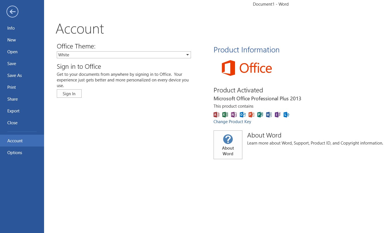The width and height of the screenshot is (387, 233).
Task: Select the Excel icon in the product list
Action: pos(225,115)
